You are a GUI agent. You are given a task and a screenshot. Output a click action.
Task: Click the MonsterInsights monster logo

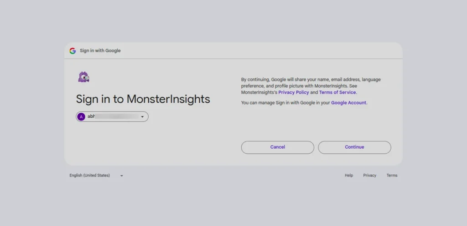pyautogui.click(x=83, y=77)
